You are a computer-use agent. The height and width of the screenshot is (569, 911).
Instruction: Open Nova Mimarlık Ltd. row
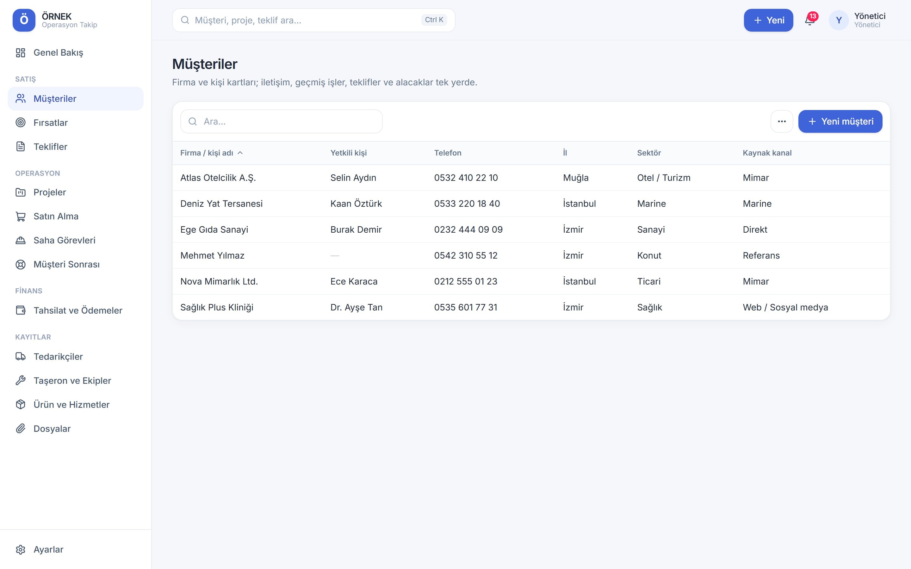click(x=531, y=281)
